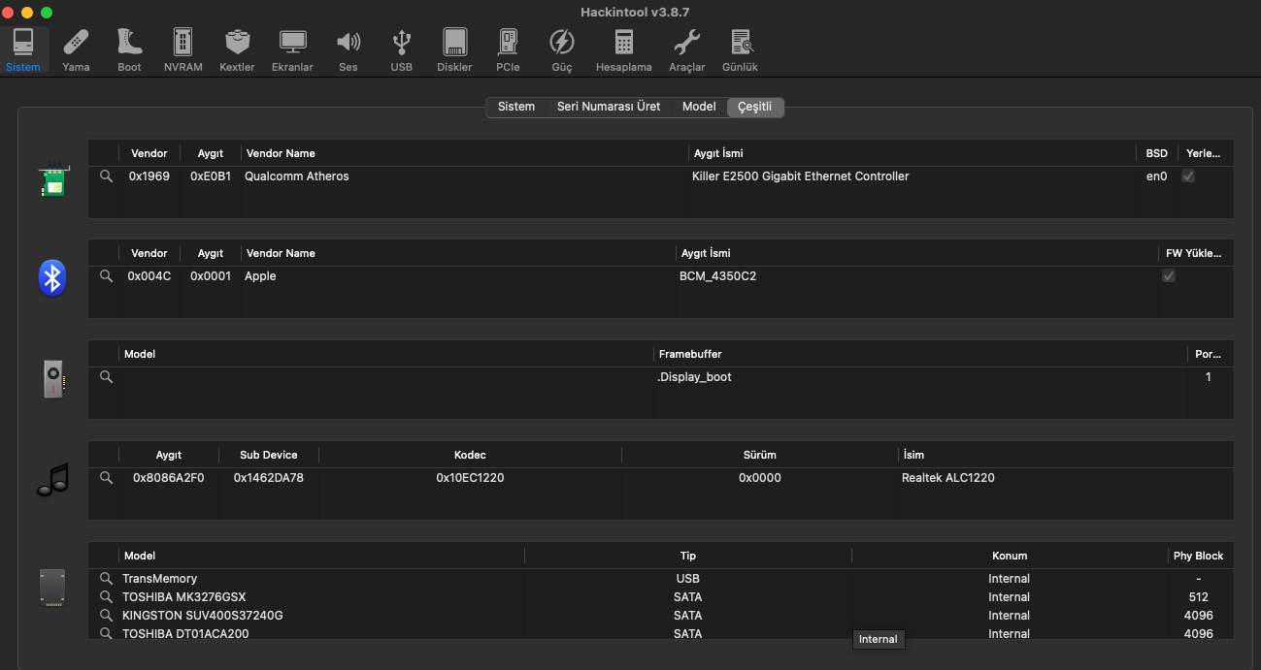1261x670 pixels.
Task: Select the 0x8086A2F0 audio device value
Action: 169,478
